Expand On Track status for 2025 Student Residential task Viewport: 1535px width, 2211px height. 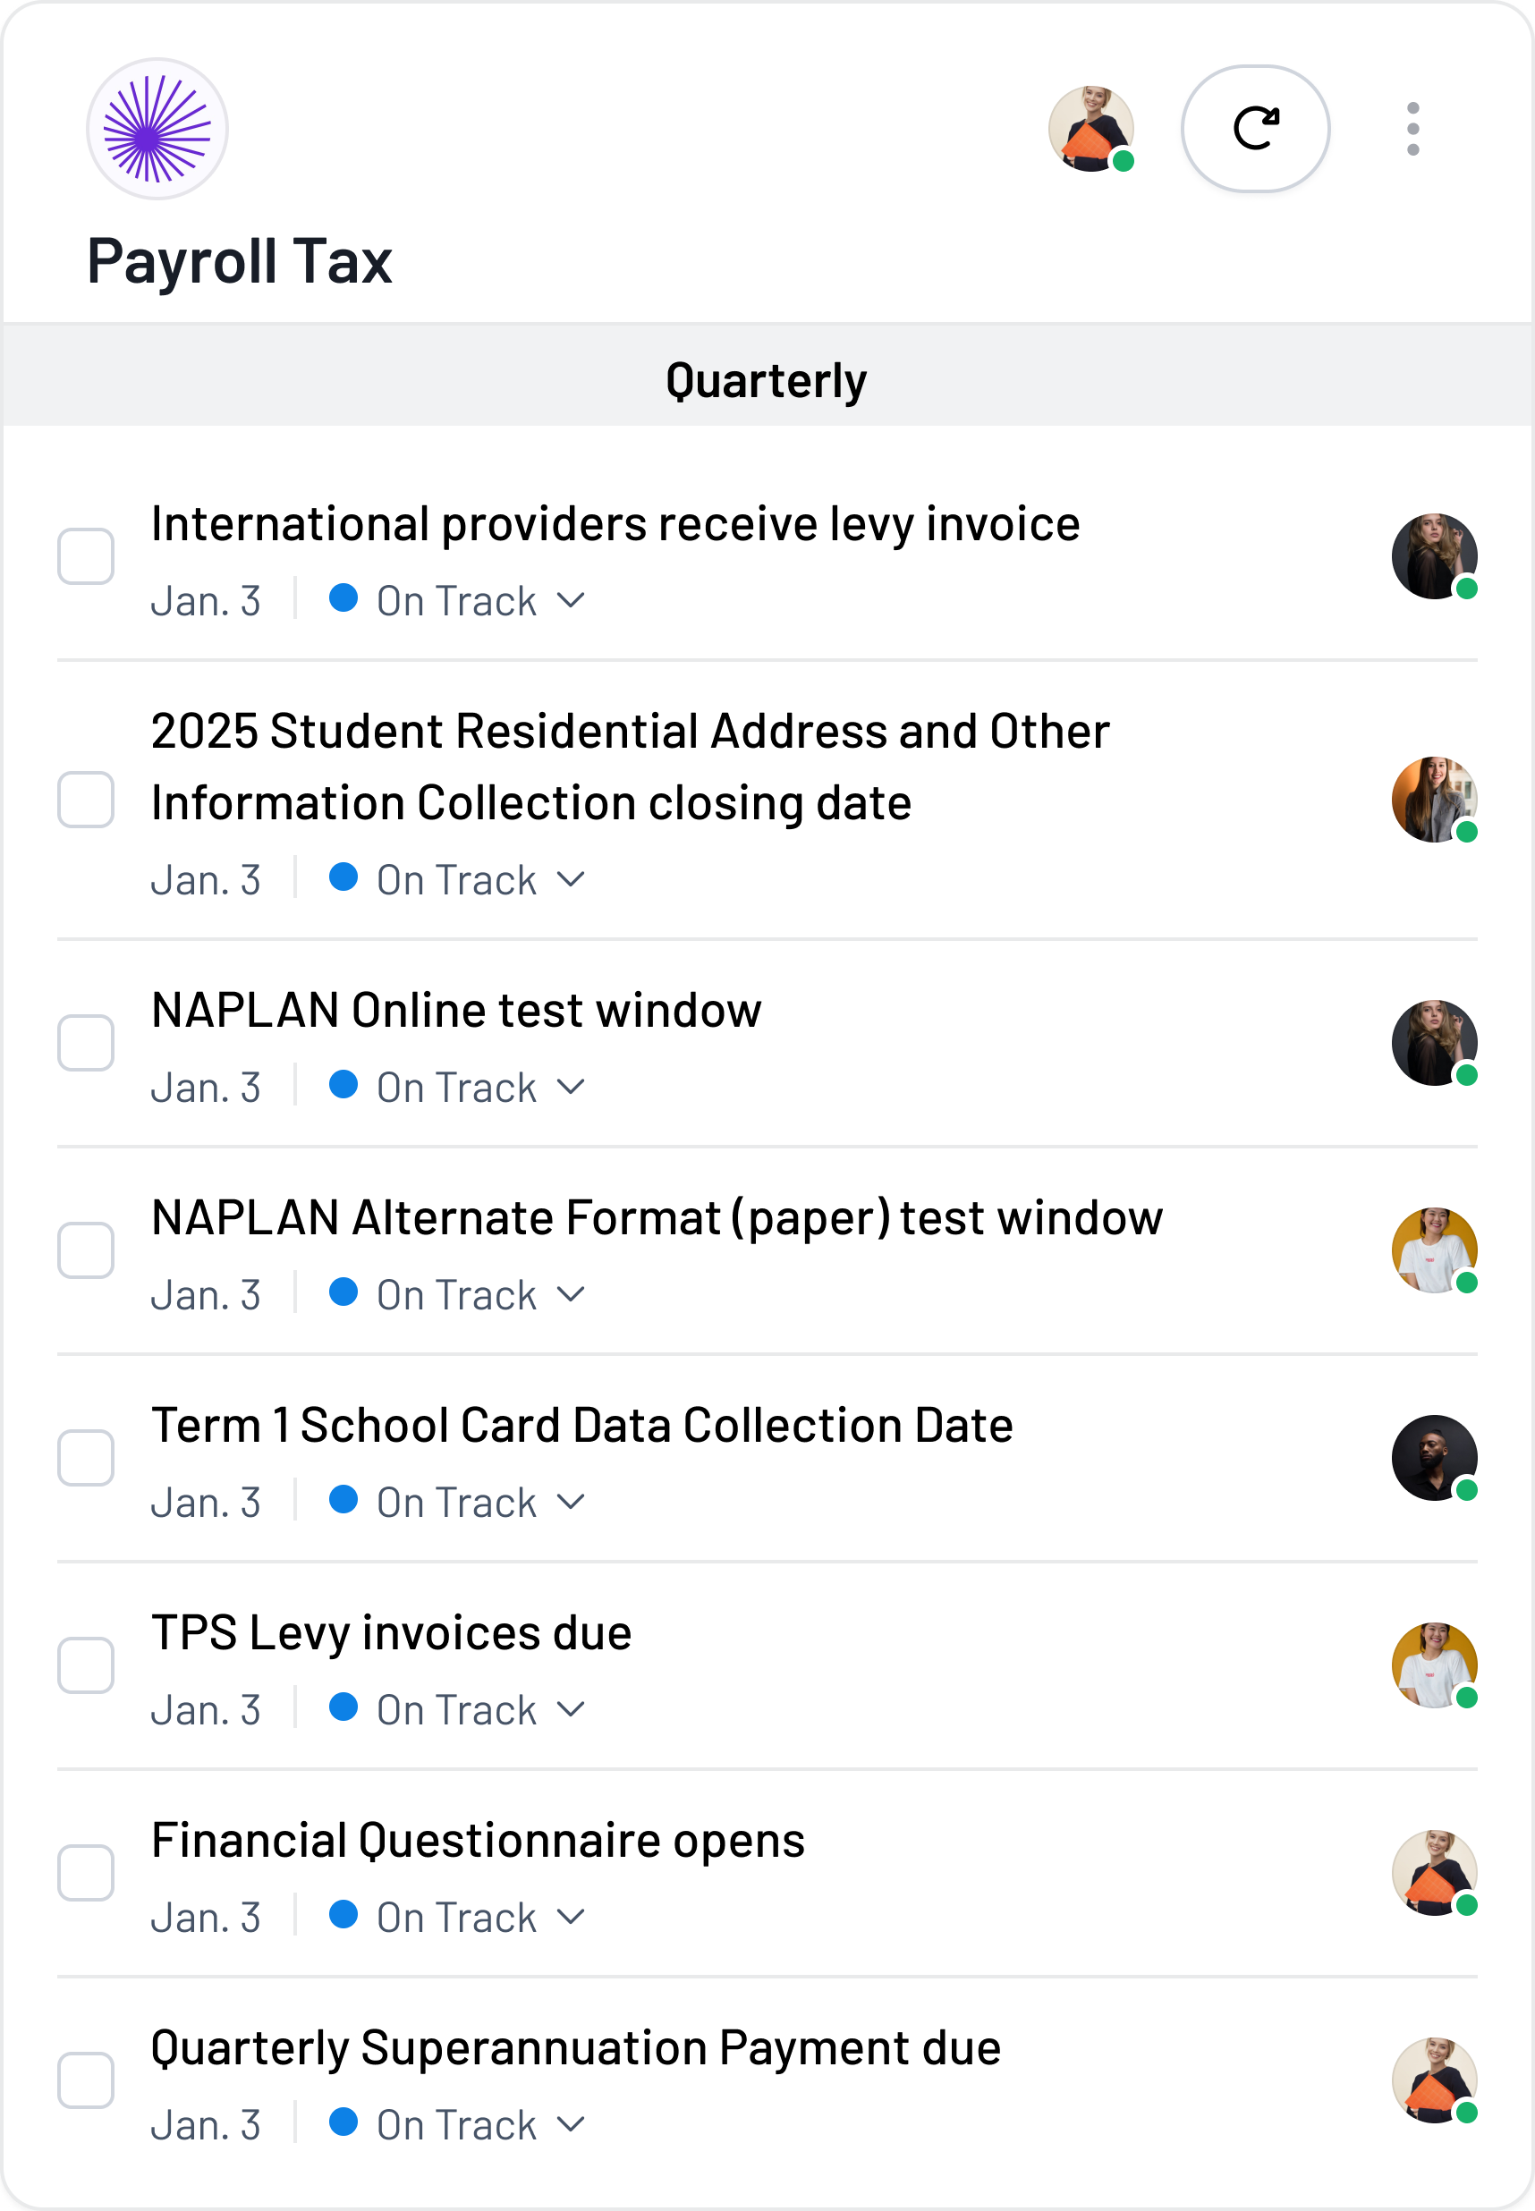click(458, 880)
